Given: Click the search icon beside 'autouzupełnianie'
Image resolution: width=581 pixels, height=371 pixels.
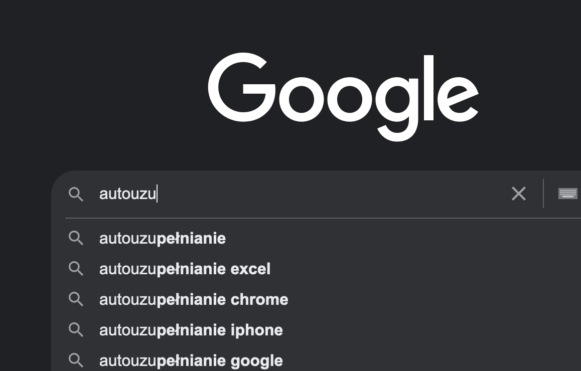Looking at the screenshot, I should 76,238.
